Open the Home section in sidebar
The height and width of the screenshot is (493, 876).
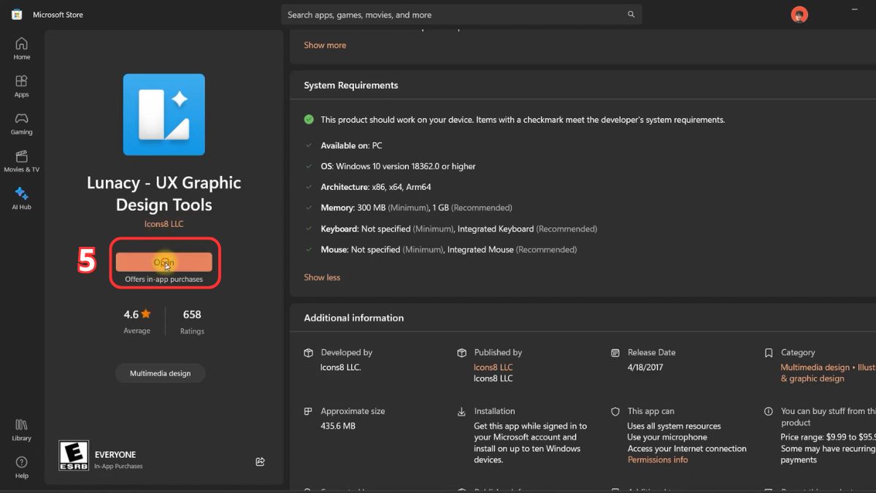point(22,48)
